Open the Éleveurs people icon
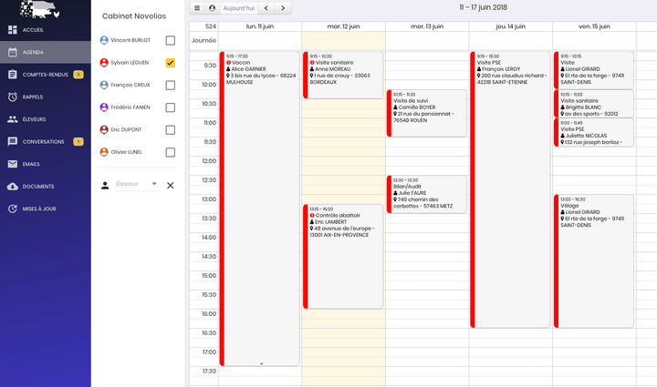The height and width of the screenshot is (387, 657). click(x=13, y=119)
